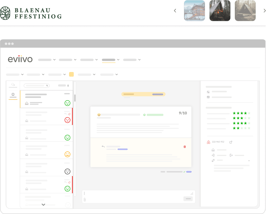Image resolution: width=266 pixels, height=214 pixels.
Task: Click home icon in first selected review row
Action: (x=27, y=103)
